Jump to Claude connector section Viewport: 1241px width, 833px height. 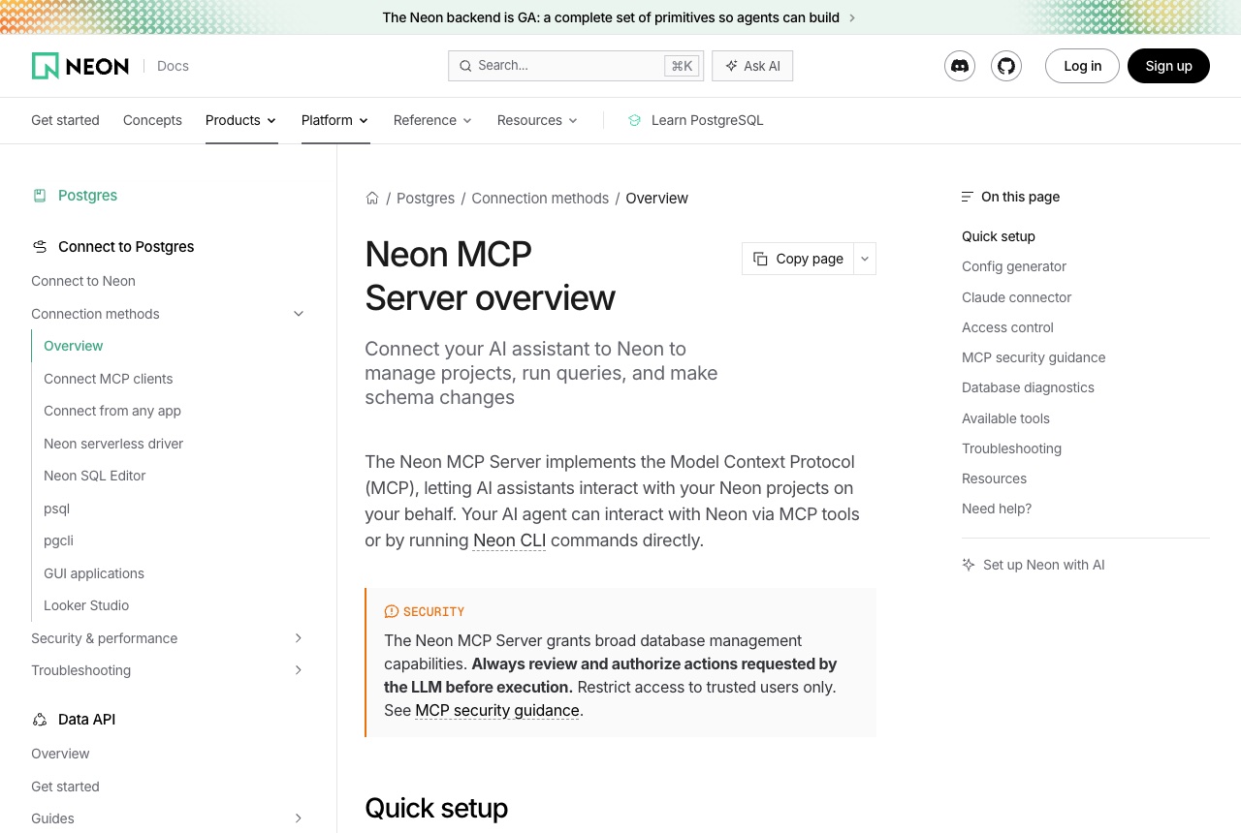(1017, 297)
